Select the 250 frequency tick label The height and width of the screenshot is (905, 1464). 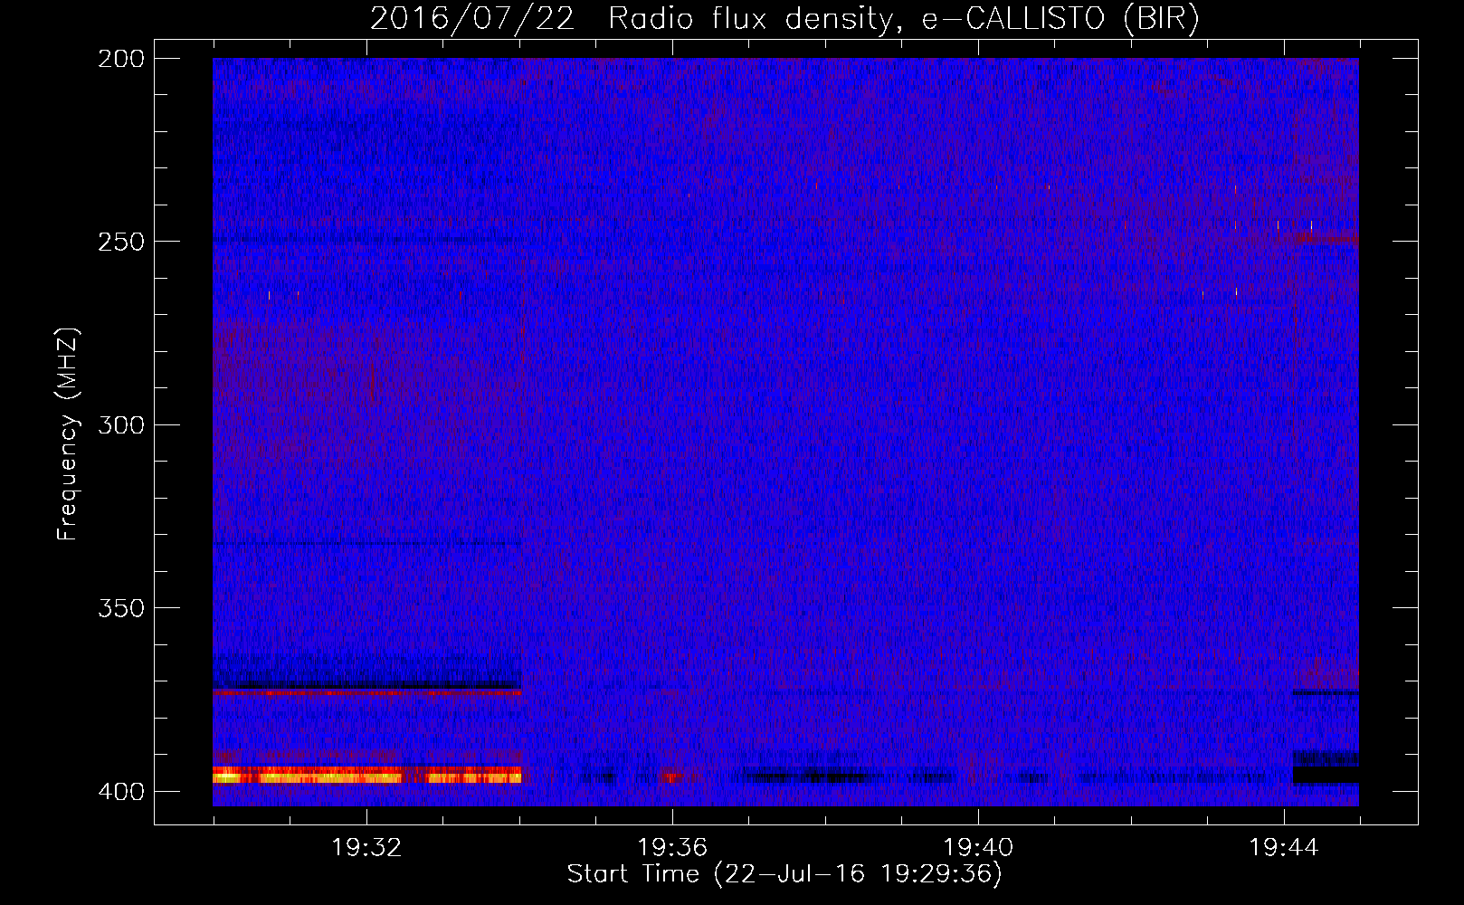click(121, 242)
